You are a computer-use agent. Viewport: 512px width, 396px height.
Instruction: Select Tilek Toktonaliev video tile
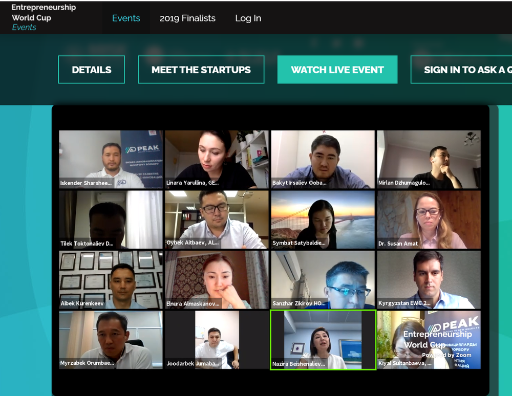coord(111,219)
